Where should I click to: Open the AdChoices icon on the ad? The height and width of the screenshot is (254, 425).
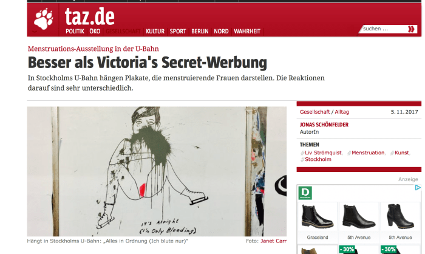418,188
